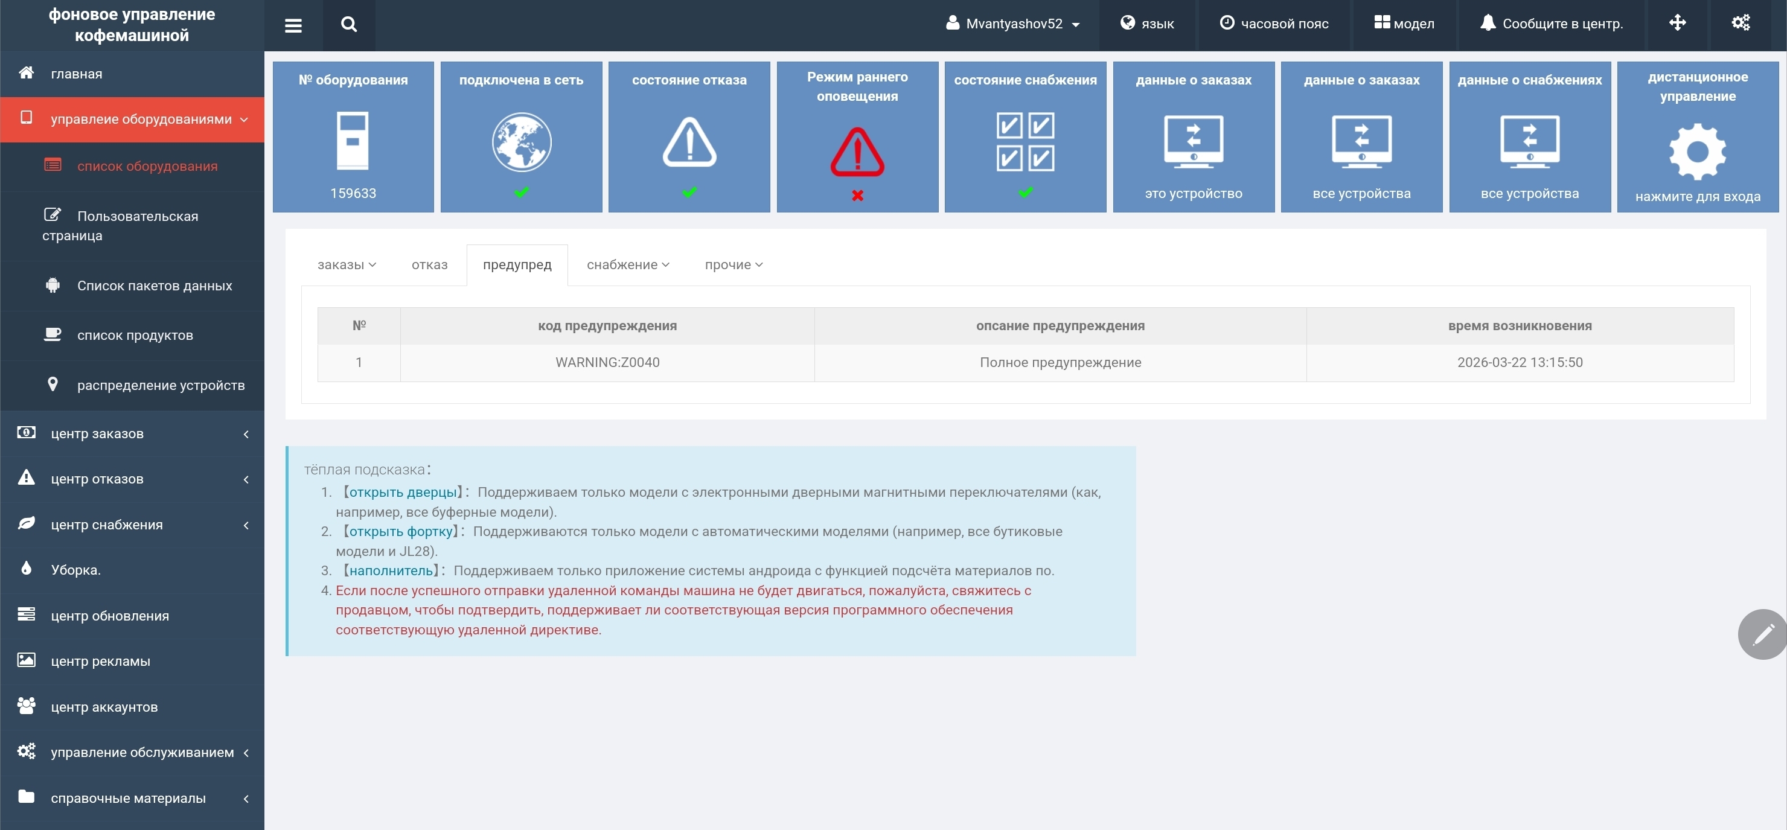Click the floating pencil edit button
This screenshot has width=1787, height=830.
point(1762,634)
